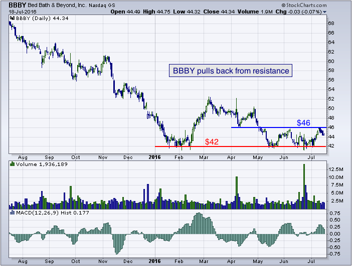
Task: Click the MACD(12,26,9) Hist 0.177 legend
Action: click(53, 212)
